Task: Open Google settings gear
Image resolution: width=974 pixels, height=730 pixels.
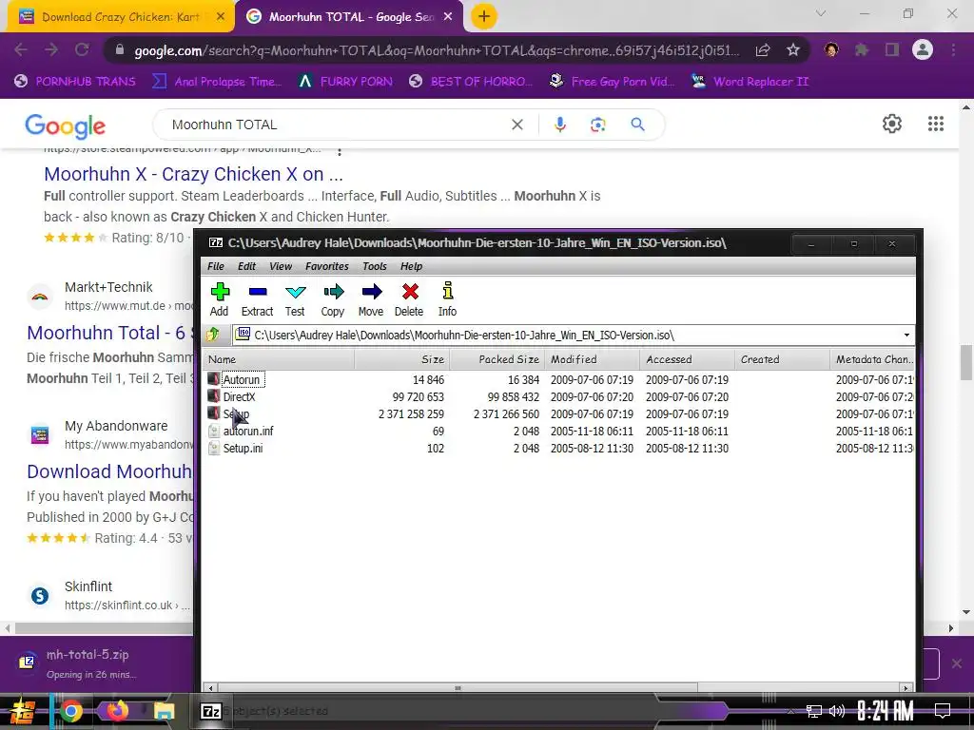Action: coord(892,124)
